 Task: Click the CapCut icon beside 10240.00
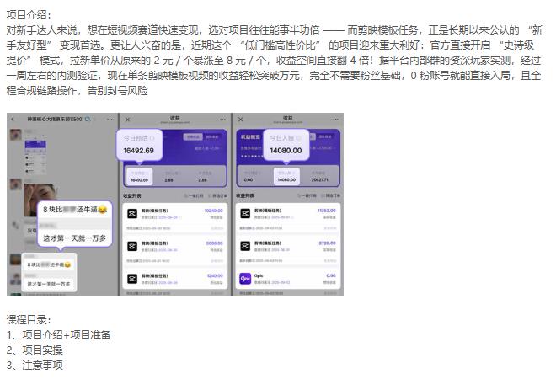[131, 214]
